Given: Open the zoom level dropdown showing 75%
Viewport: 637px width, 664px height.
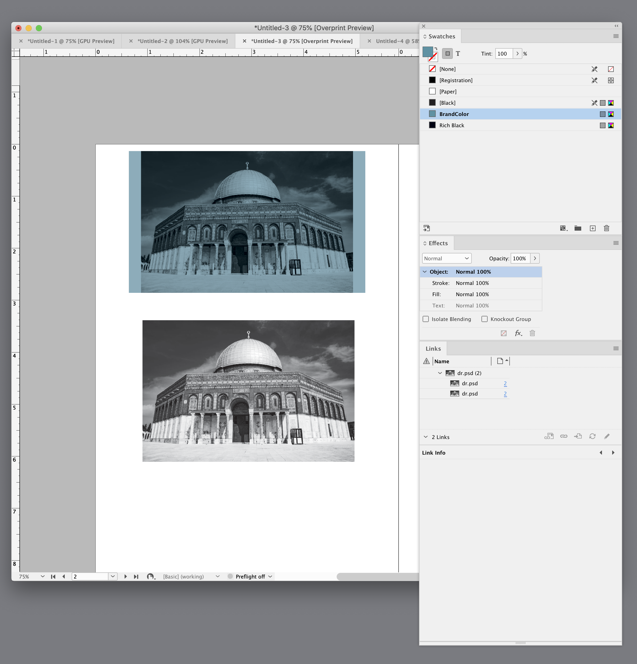Looking at the screenshot, I should pos(42,576).
